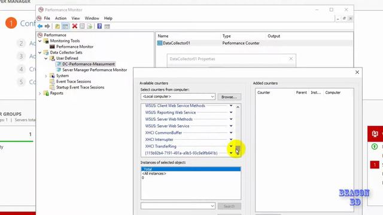This screenshot has height=215, width=383.
Task: Expand the XHCI TransferRing counter group
Action: [231, 146]
